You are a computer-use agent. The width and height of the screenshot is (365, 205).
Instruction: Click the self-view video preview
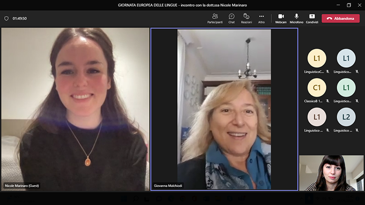331,173
